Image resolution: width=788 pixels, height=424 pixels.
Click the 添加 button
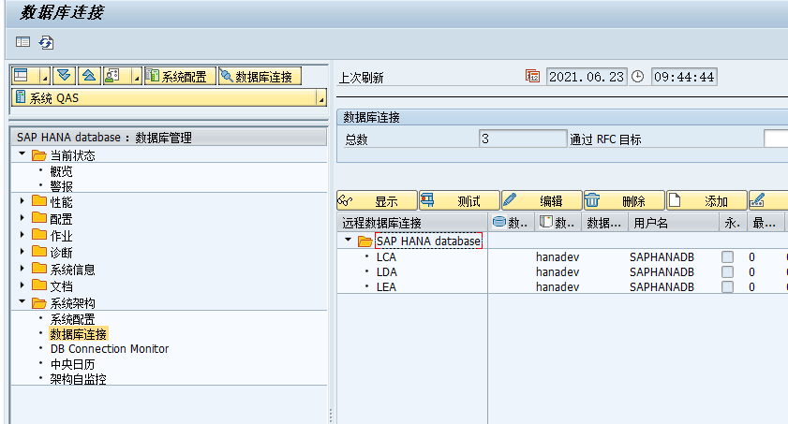[706, 200]
